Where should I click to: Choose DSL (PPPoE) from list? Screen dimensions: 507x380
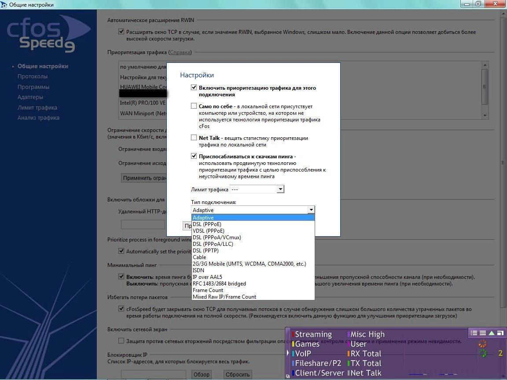pos(253,224)
